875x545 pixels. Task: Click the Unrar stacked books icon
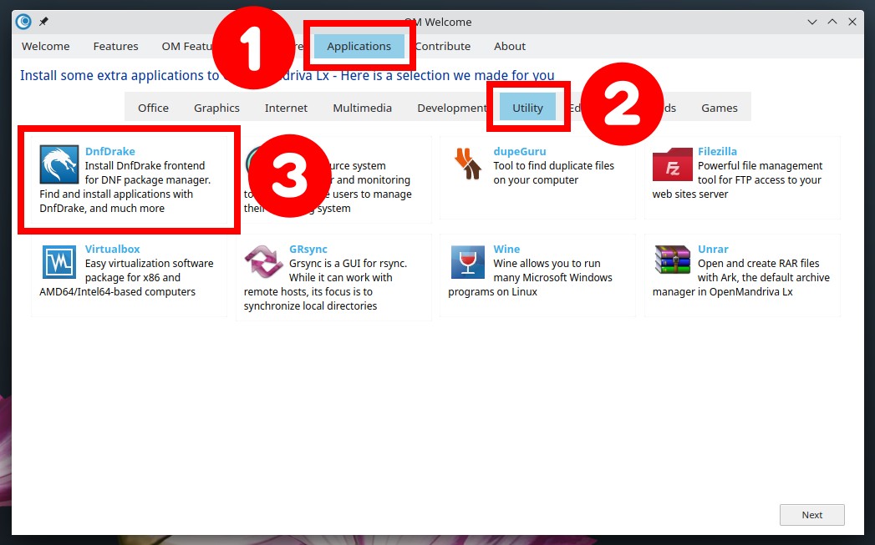(x=673, y=260)
